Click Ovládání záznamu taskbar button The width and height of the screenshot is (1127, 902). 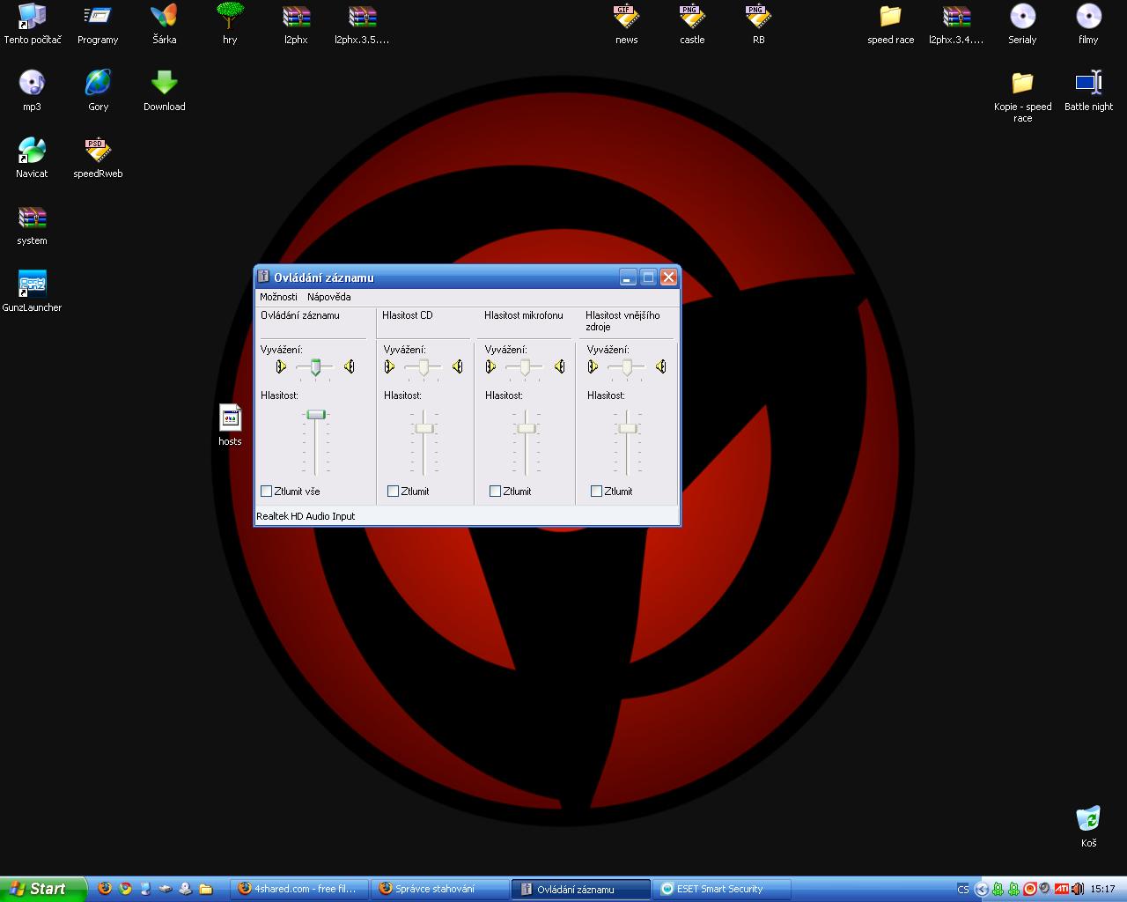coord(581,889)
